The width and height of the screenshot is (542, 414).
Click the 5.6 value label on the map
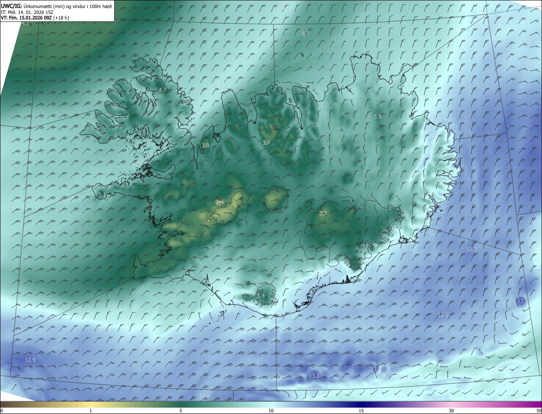378,116
